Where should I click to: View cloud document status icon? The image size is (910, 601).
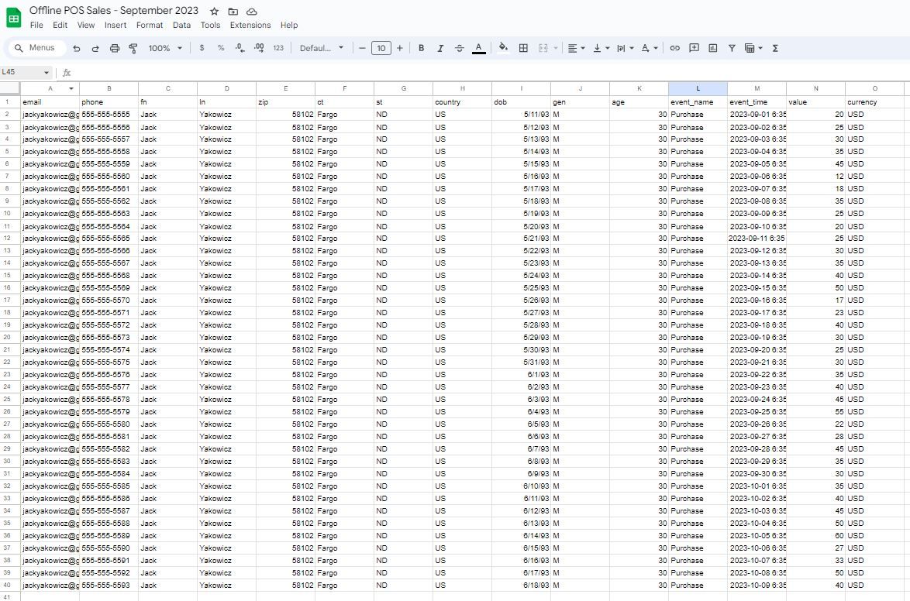click(x=251, y=11)
